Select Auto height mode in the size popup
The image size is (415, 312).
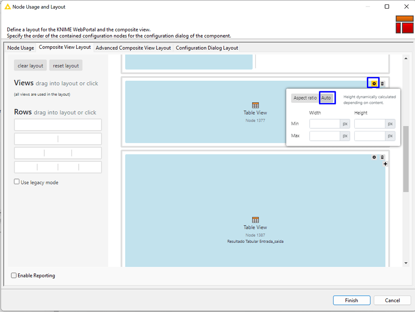[327, 98]
